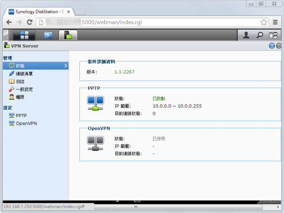Screen dimensions: 284x213
Task: Click the blue PPTP status network icon
Action: click(x=95, y=103)
